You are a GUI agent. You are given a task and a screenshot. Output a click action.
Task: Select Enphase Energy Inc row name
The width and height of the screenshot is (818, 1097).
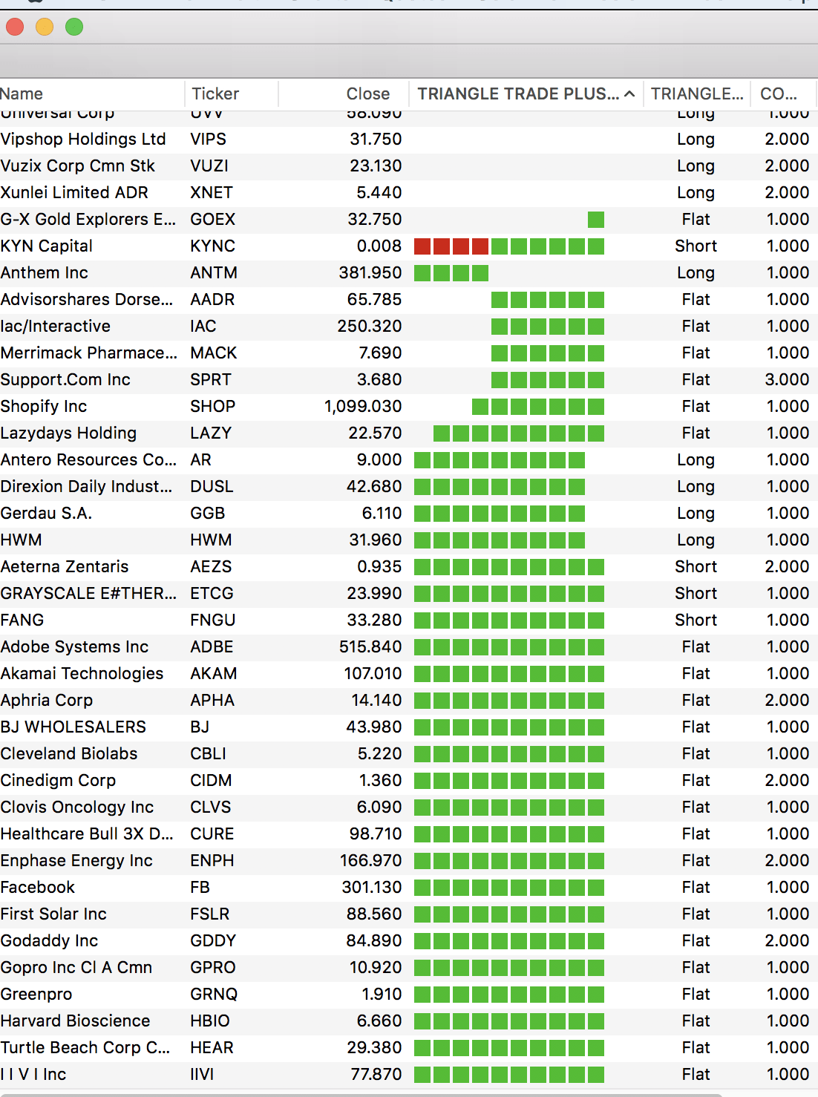coord(76,861)
